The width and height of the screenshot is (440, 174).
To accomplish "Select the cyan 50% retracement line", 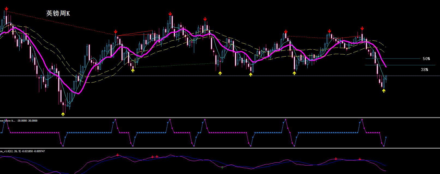I will pos(393,58).
